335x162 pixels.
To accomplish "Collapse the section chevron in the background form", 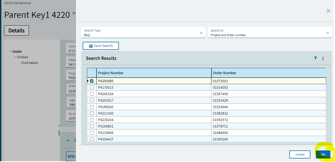I will pos(68,140).
